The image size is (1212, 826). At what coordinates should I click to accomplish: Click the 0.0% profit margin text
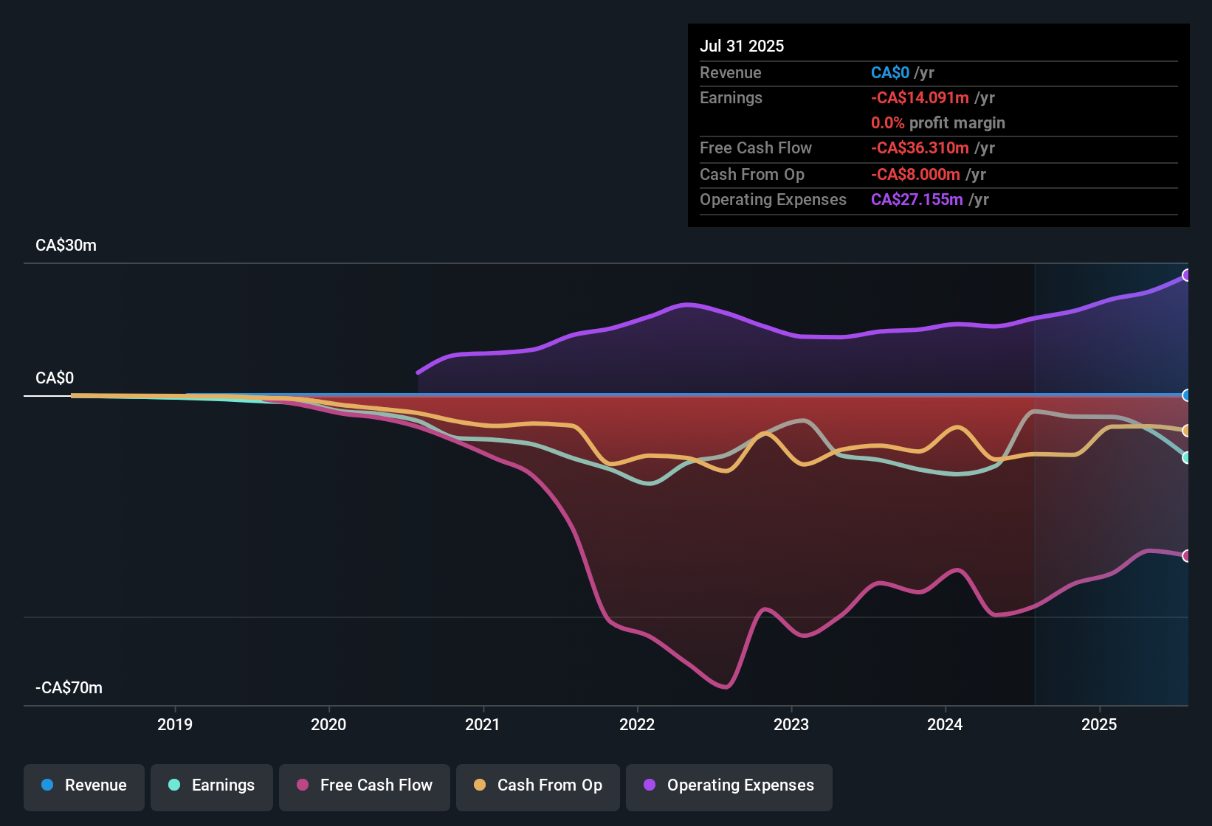point(938,123)
